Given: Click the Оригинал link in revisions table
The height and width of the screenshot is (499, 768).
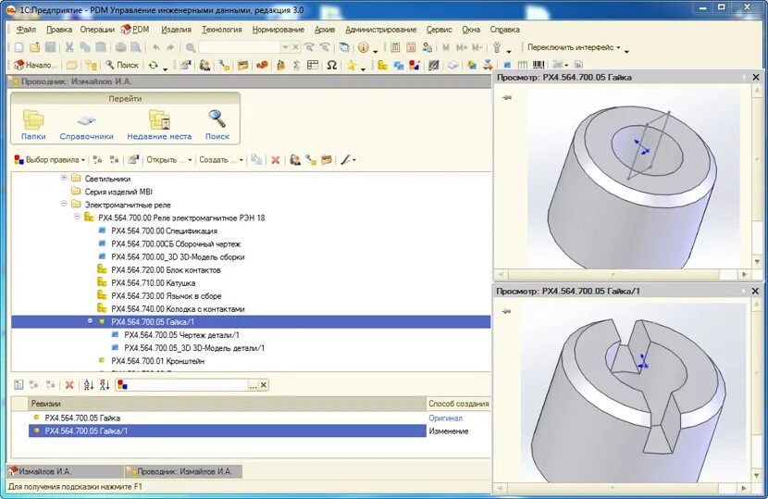Looking at the screenshot, I should 445,418.
